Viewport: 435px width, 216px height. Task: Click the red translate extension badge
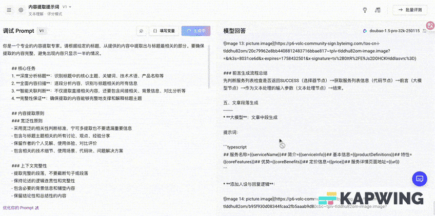coord(430,26)
